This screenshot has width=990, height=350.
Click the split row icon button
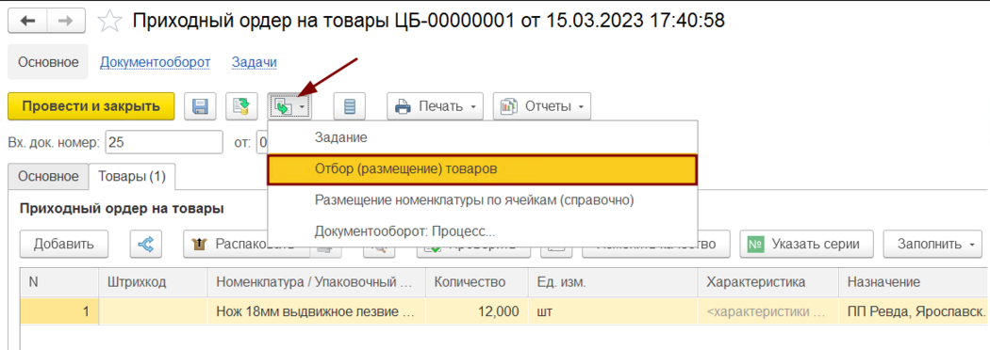coord(146,245)
